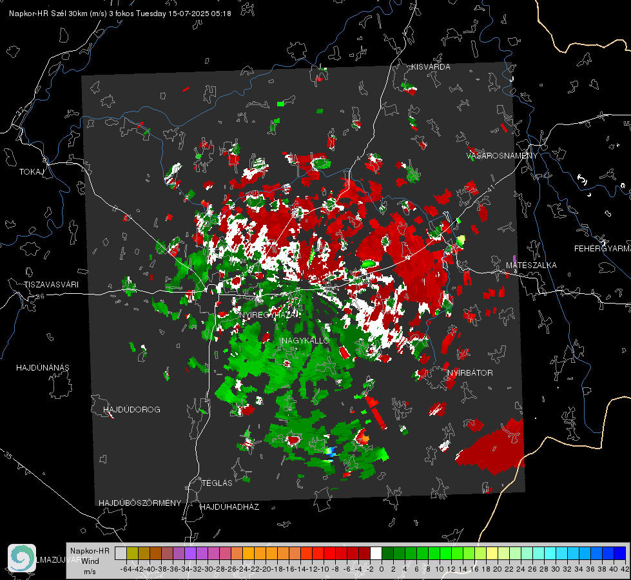Select the HAJDÚNÁNÁS city label
This screenshot has width=631, height=580.
[x=43, y=367]
